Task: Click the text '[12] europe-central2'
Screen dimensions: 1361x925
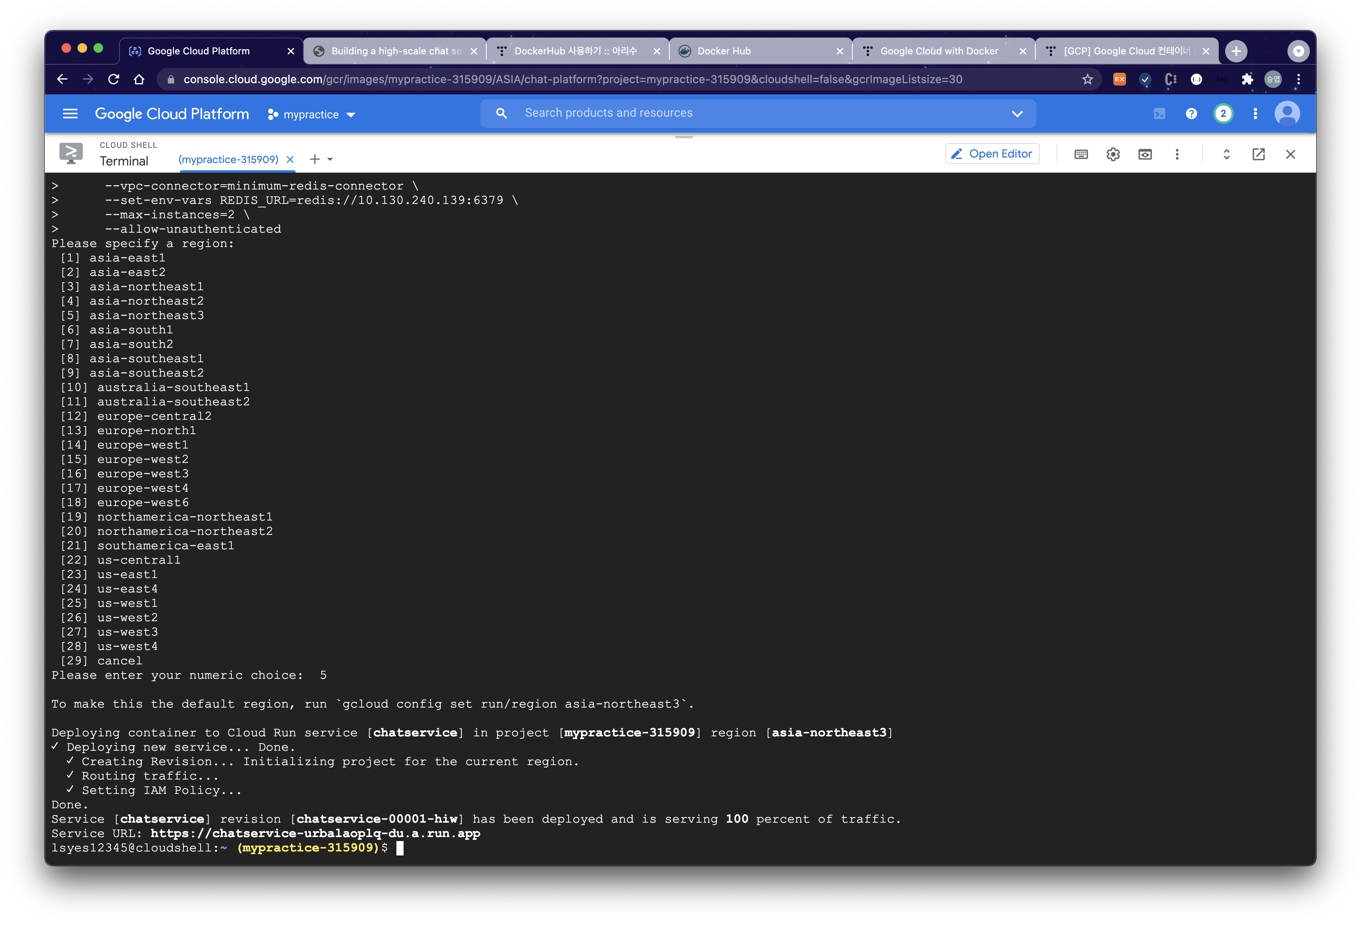Action: click(136, 416)
